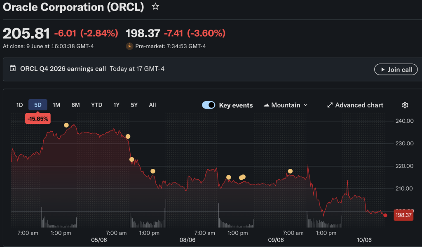Open chart settings gear icon
This screenshot has height=247, width=422.
pyautogui.click(x=405, y=105)
